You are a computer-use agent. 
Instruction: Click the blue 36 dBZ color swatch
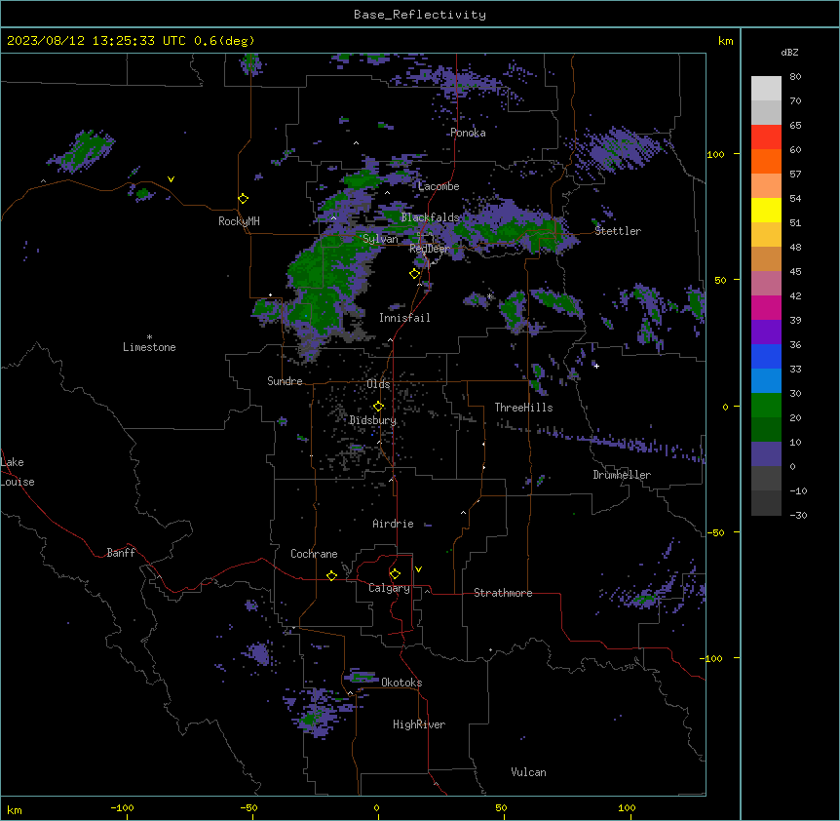click(766, 356)
